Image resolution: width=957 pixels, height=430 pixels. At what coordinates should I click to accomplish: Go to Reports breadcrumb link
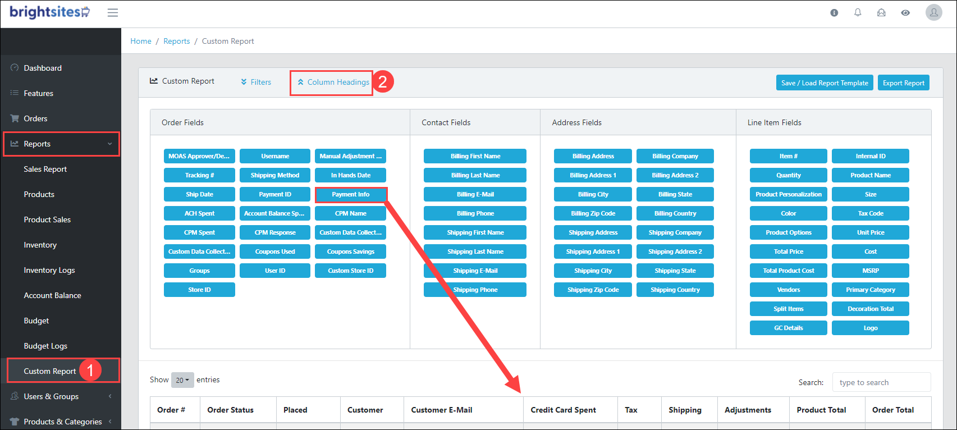click(x=177, y=41)
